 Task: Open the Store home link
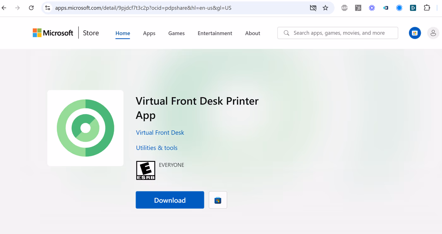click(91, 33)
